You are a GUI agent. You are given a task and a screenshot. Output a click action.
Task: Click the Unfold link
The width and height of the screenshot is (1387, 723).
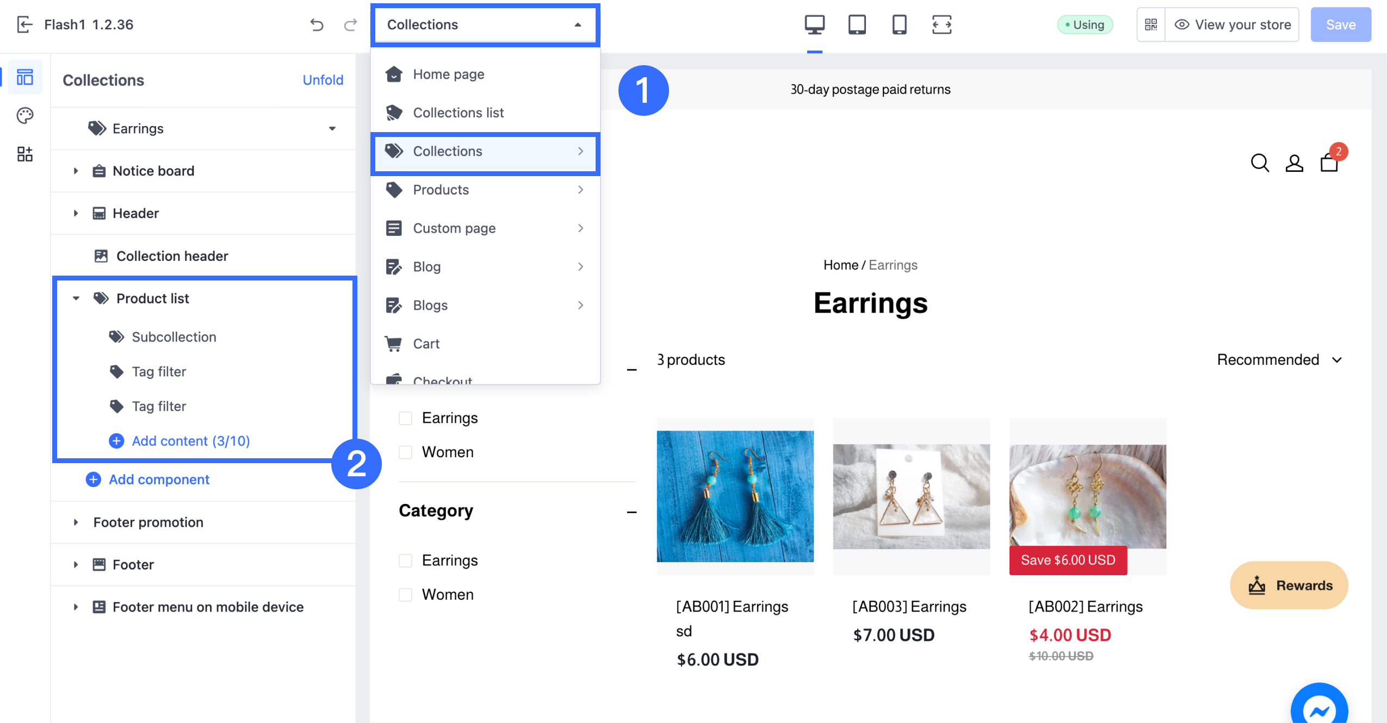tap(323, 80)
